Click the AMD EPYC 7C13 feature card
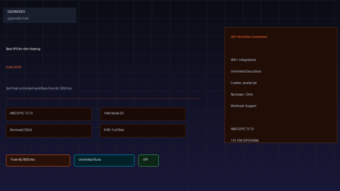Image resolution: width=340 pixels, height=191 pixels. [48, 114]
